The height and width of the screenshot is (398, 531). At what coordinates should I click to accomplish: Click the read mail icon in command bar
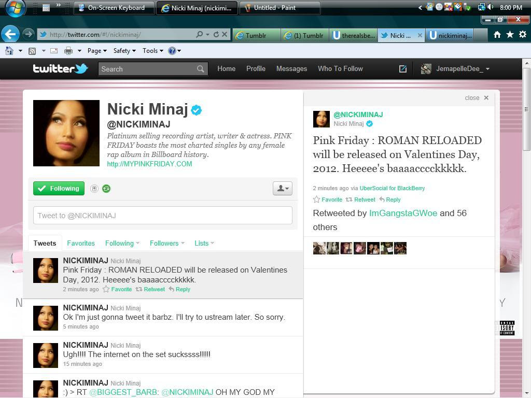point(54,51)
